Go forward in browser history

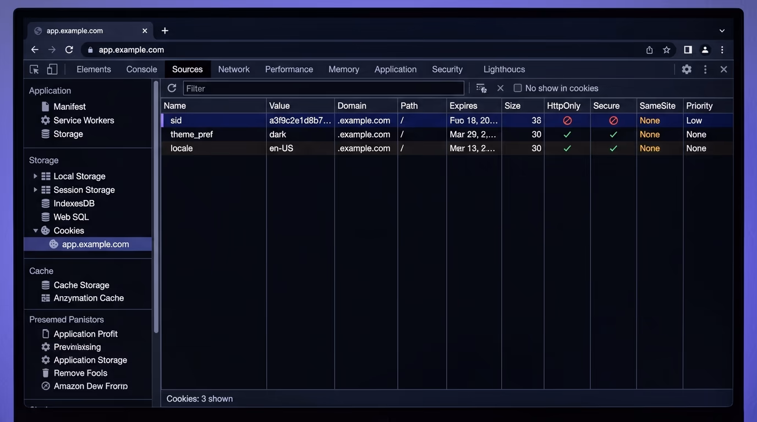[x=52, y=49]
